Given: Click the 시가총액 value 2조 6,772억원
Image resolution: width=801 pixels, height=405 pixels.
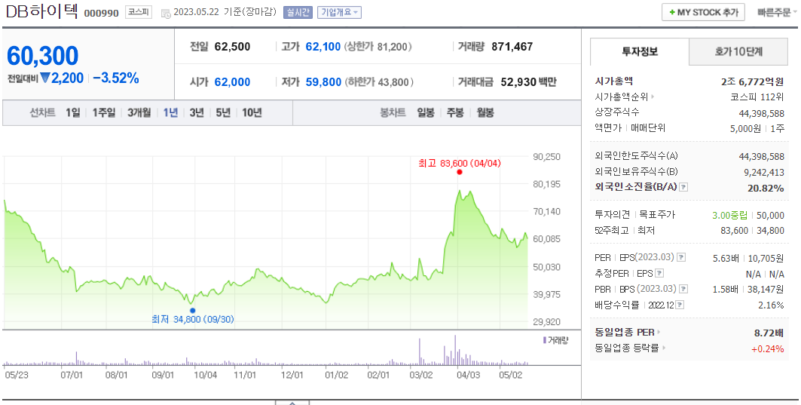Looking at the screenshot, I should click(x=753, y=81).
